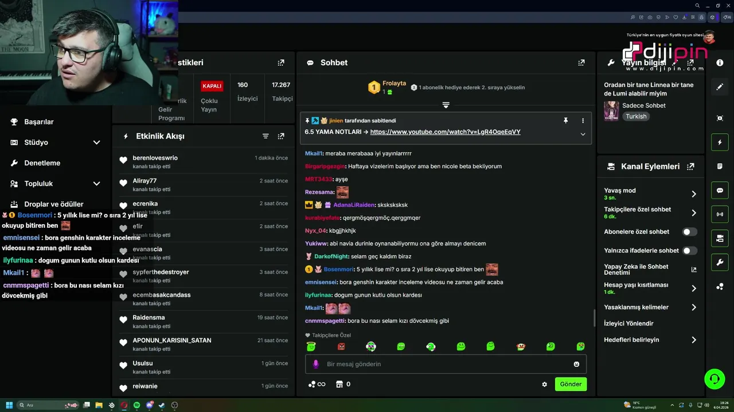734x412 pixels.
Task: Open Steam from the taskbar
Action: pyautogui.click(x=162, y=405)
